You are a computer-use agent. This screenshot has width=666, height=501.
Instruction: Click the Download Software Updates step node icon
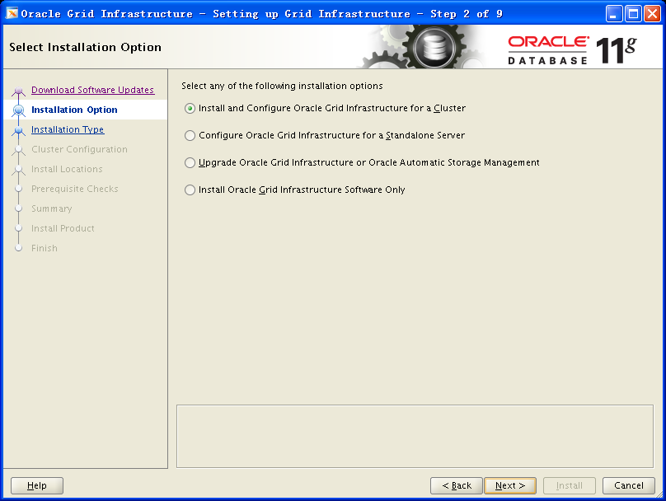tap(18, 91)
